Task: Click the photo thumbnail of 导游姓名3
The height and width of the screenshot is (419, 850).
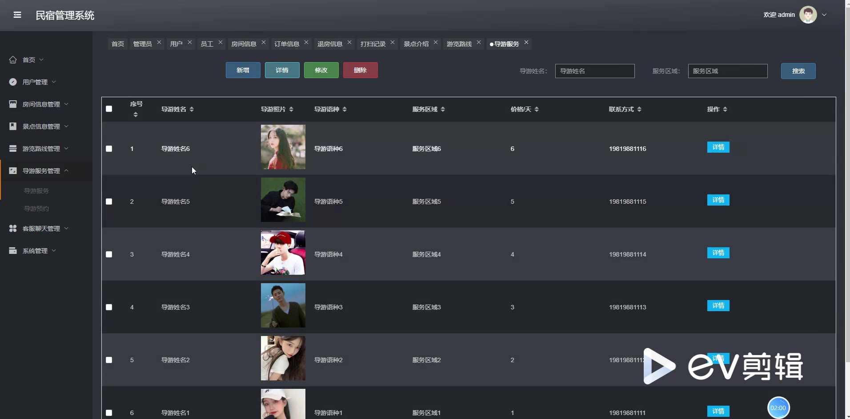Action: (283, 305)
